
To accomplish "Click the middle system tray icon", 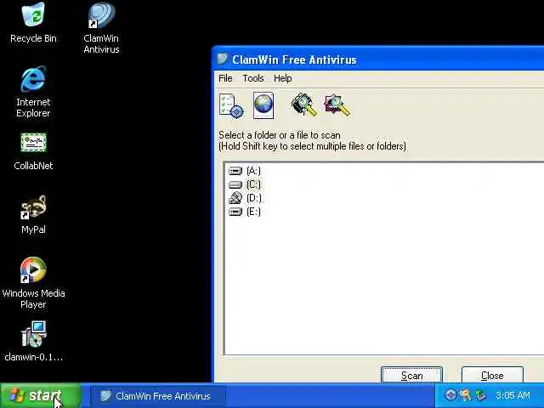I will pos(466,394).
